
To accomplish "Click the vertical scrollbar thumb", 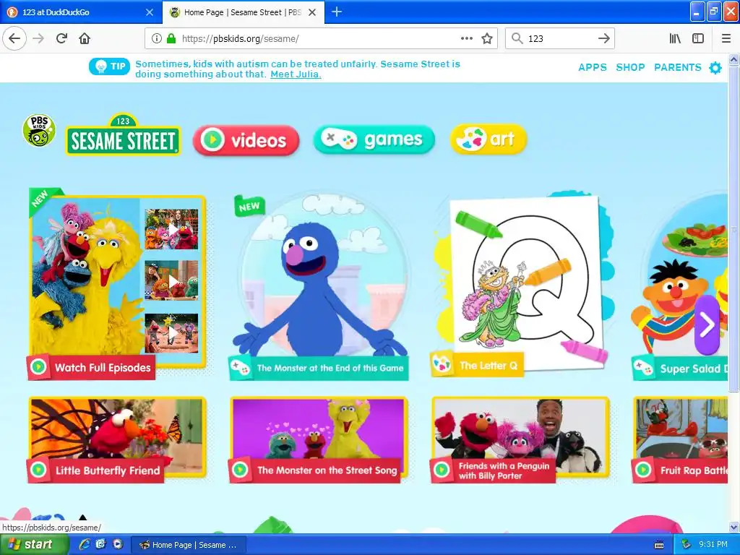I will click(x=734, y=229).
